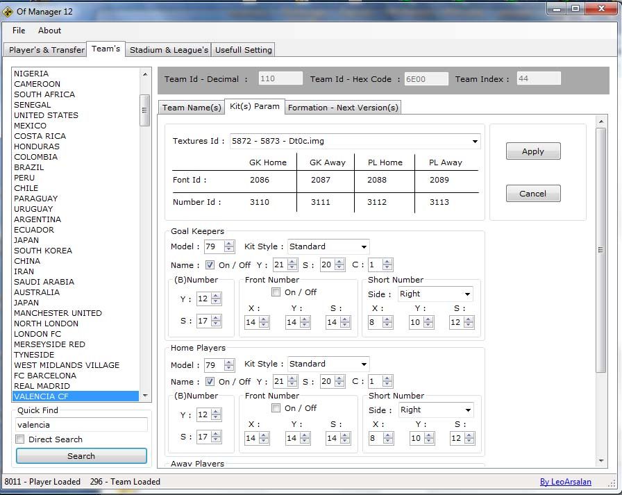622x495 pixels.
Task: Increase Goal Keepers Model spinner value
Action: pos(229,244)
